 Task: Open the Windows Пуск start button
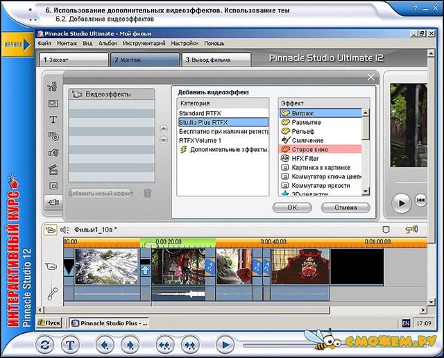(49, 323)
